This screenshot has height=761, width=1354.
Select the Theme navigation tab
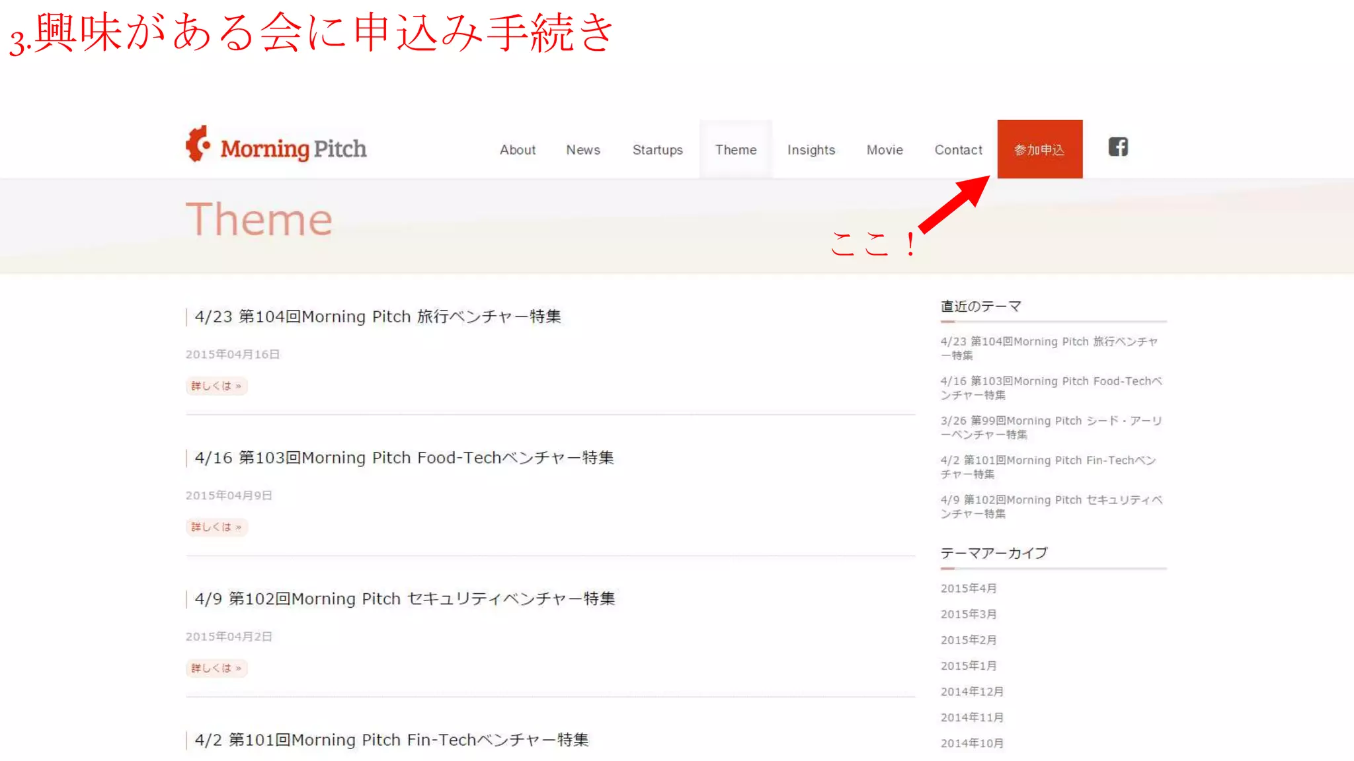[735, 150]
